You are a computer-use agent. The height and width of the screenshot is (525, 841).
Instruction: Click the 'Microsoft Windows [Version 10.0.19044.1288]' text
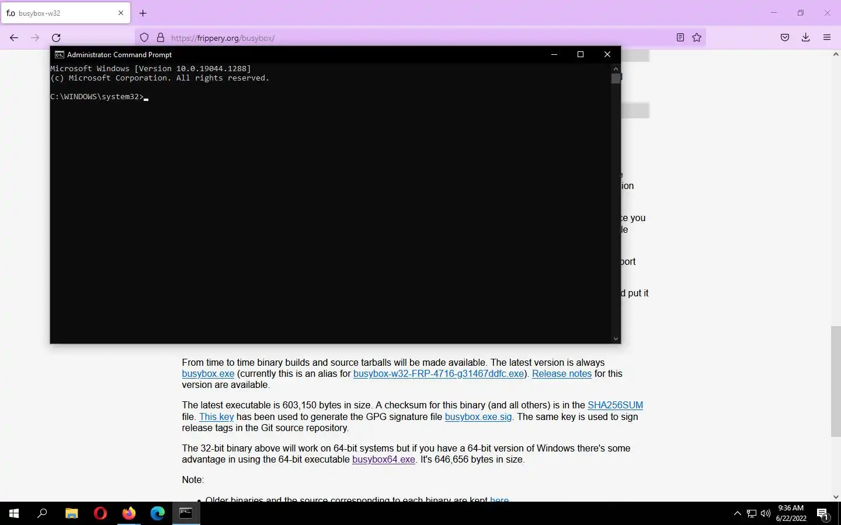[151, 69]
